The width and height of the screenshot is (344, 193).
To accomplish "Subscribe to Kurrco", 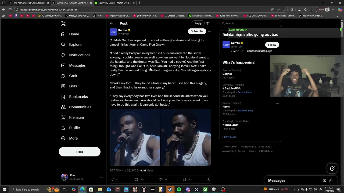I will [x=197, y=31].
